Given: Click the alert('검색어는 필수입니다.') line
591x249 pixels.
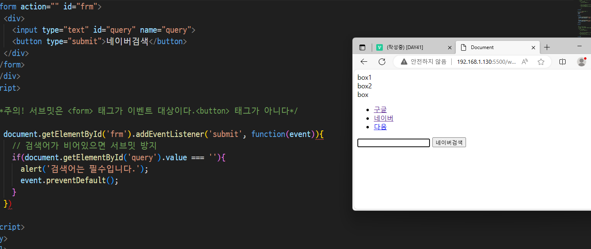Looking at the screenshot, I should [84, 169].
